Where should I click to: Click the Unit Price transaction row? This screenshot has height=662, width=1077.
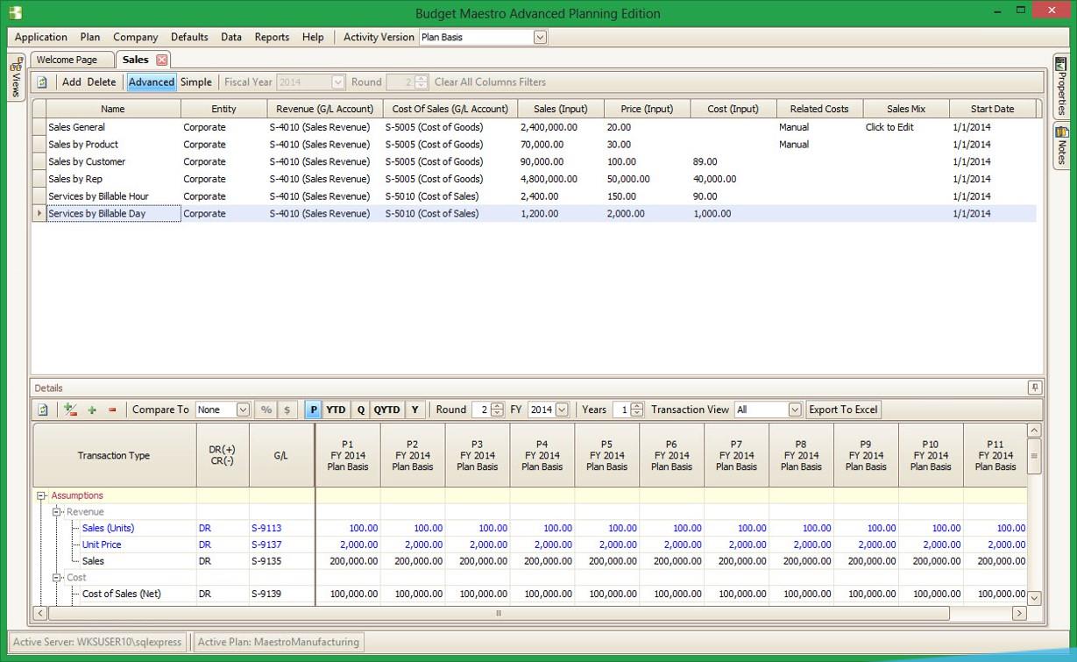[529, 545]
